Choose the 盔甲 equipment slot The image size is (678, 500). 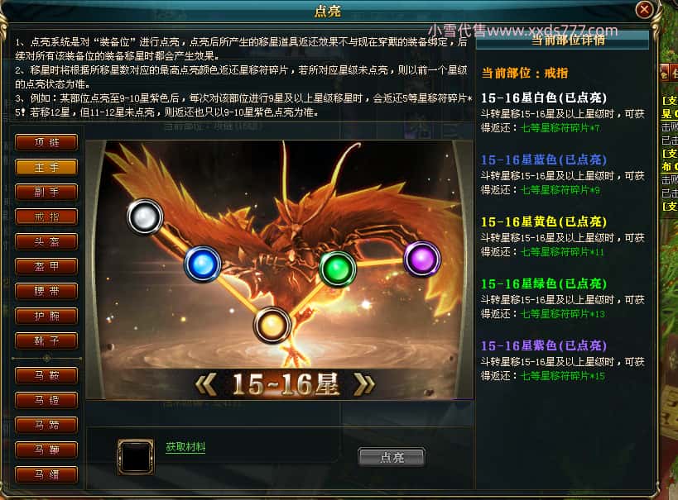pyautogui.click(x=46, y=266)
